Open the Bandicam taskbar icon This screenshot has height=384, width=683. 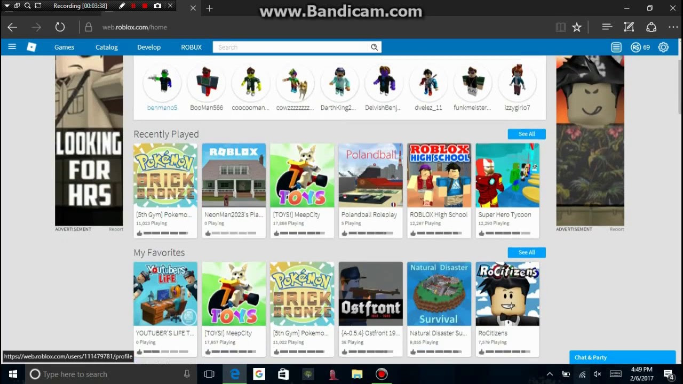click(x=382, y=374)
